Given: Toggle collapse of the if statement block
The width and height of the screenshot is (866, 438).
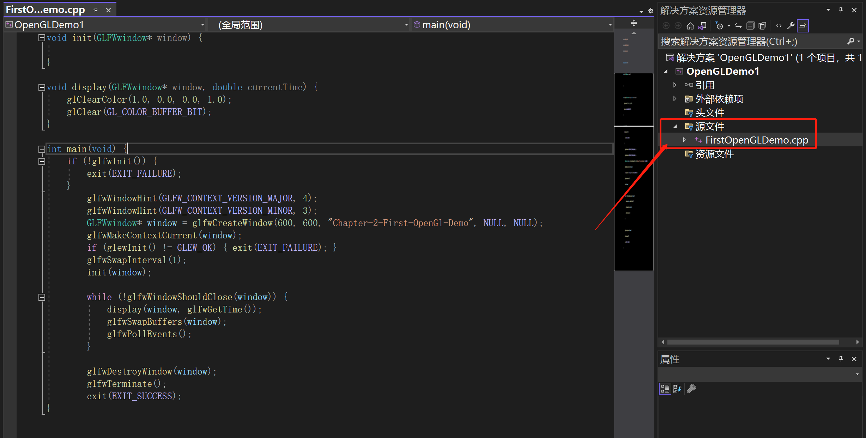Looking at the screenshot, I should (41, 162).
